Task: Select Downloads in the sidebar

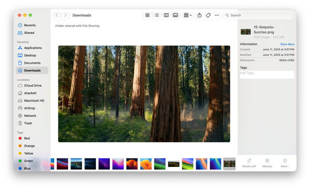Action: click(x=32, y=70)
